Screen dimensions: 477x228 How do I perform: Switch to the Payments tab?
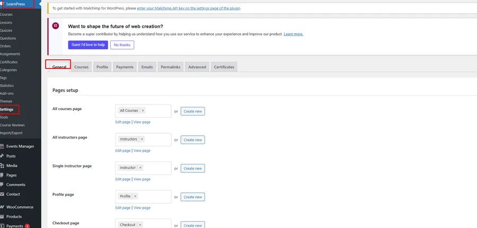(x=125, y=67)
